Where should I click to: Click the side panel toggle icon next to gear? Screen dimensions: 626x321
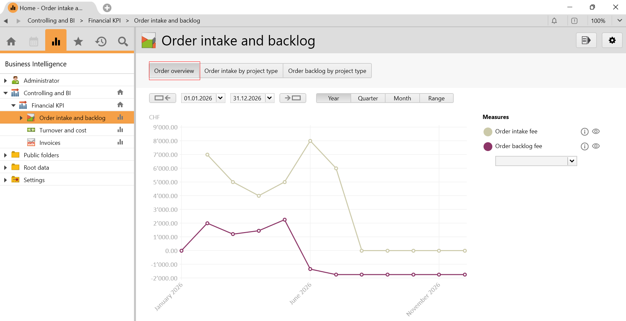586,41
